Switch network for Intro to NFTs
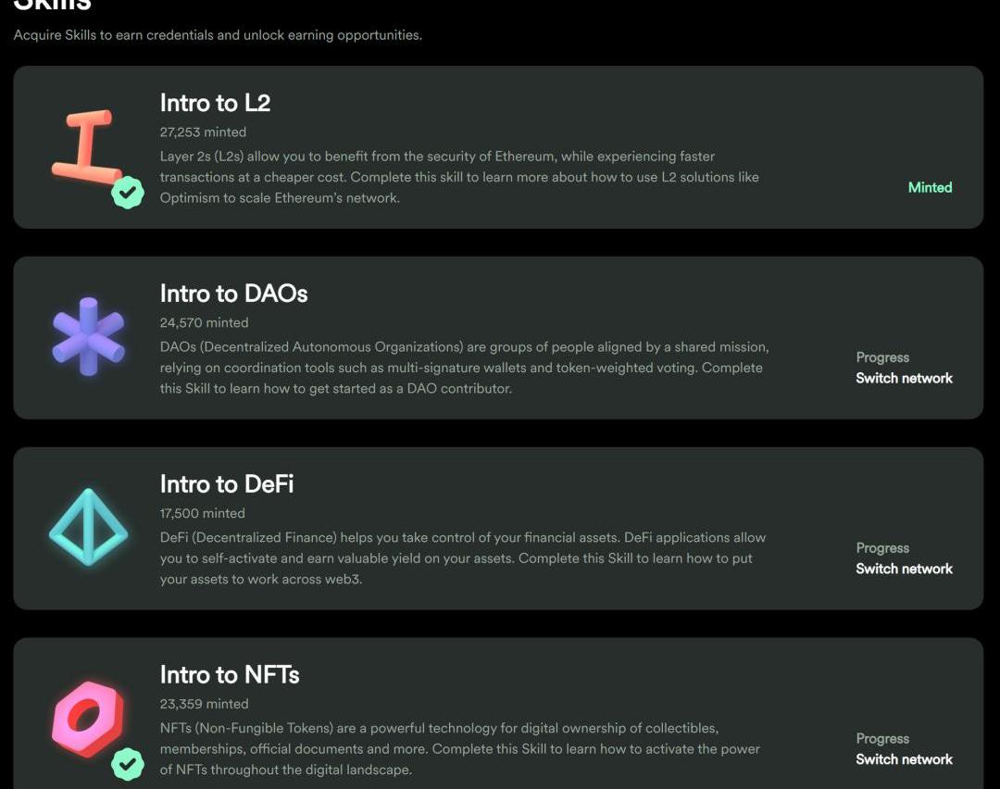 tap(904, 759)
